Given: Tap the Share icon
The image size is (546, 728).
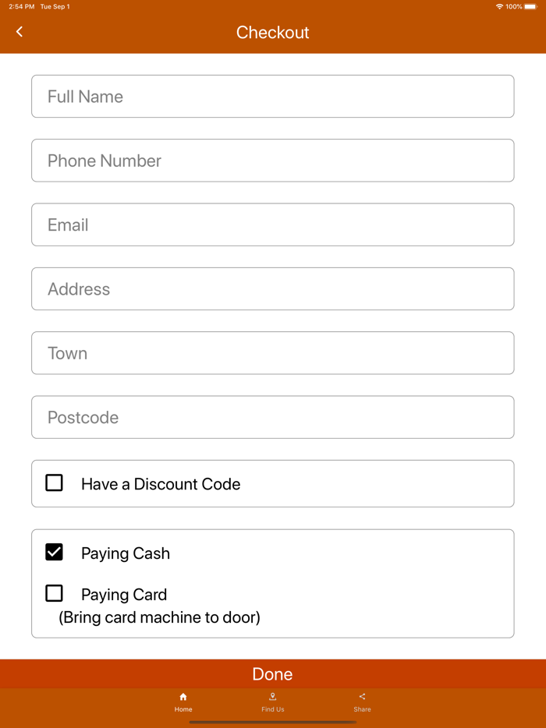Looking at the screenshot, I should tap(362, 697).
